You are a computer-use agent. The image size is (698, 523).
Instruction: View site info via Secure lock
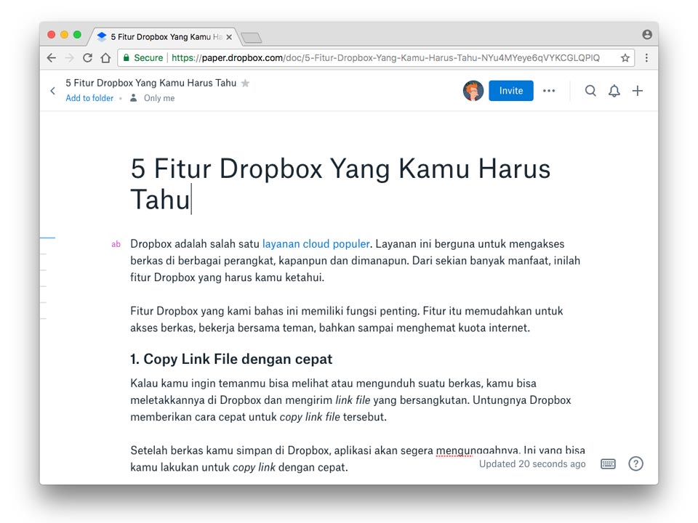point(143,58)
